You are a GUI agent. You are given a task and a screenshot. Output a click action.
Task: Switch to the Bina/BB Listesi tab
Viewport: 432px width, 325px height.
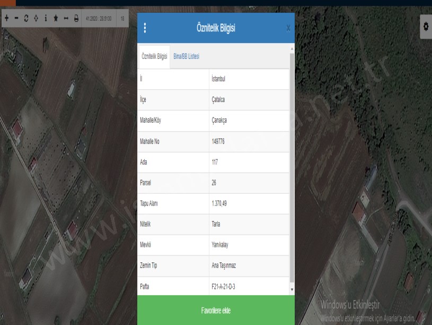[186, 57]
